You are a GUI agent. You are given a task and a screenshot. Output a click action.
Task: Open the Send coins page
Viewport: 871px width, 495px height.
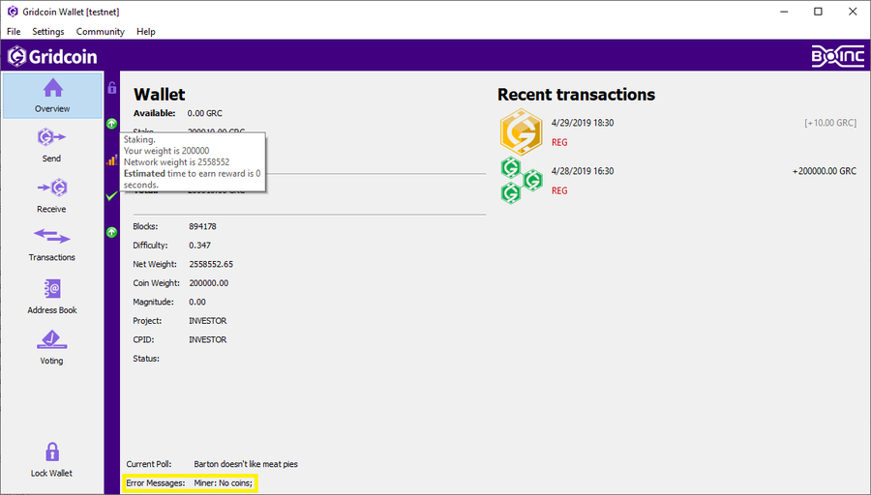tap(51, 145)
